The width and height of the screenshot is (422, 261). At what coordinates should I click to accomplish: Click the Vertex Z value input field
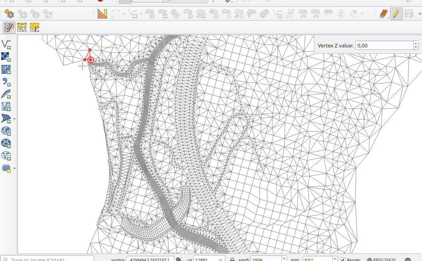pyautogui.click(x=383, y=45)
